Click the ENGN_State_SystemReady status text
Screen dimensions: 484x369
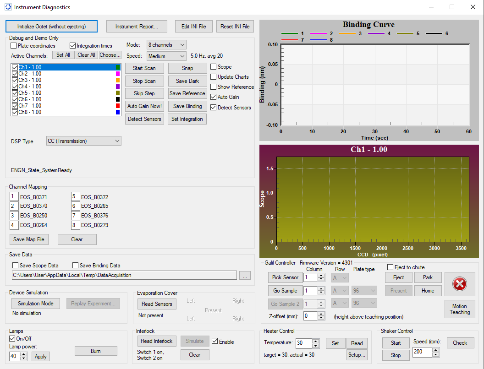(41, 170)
